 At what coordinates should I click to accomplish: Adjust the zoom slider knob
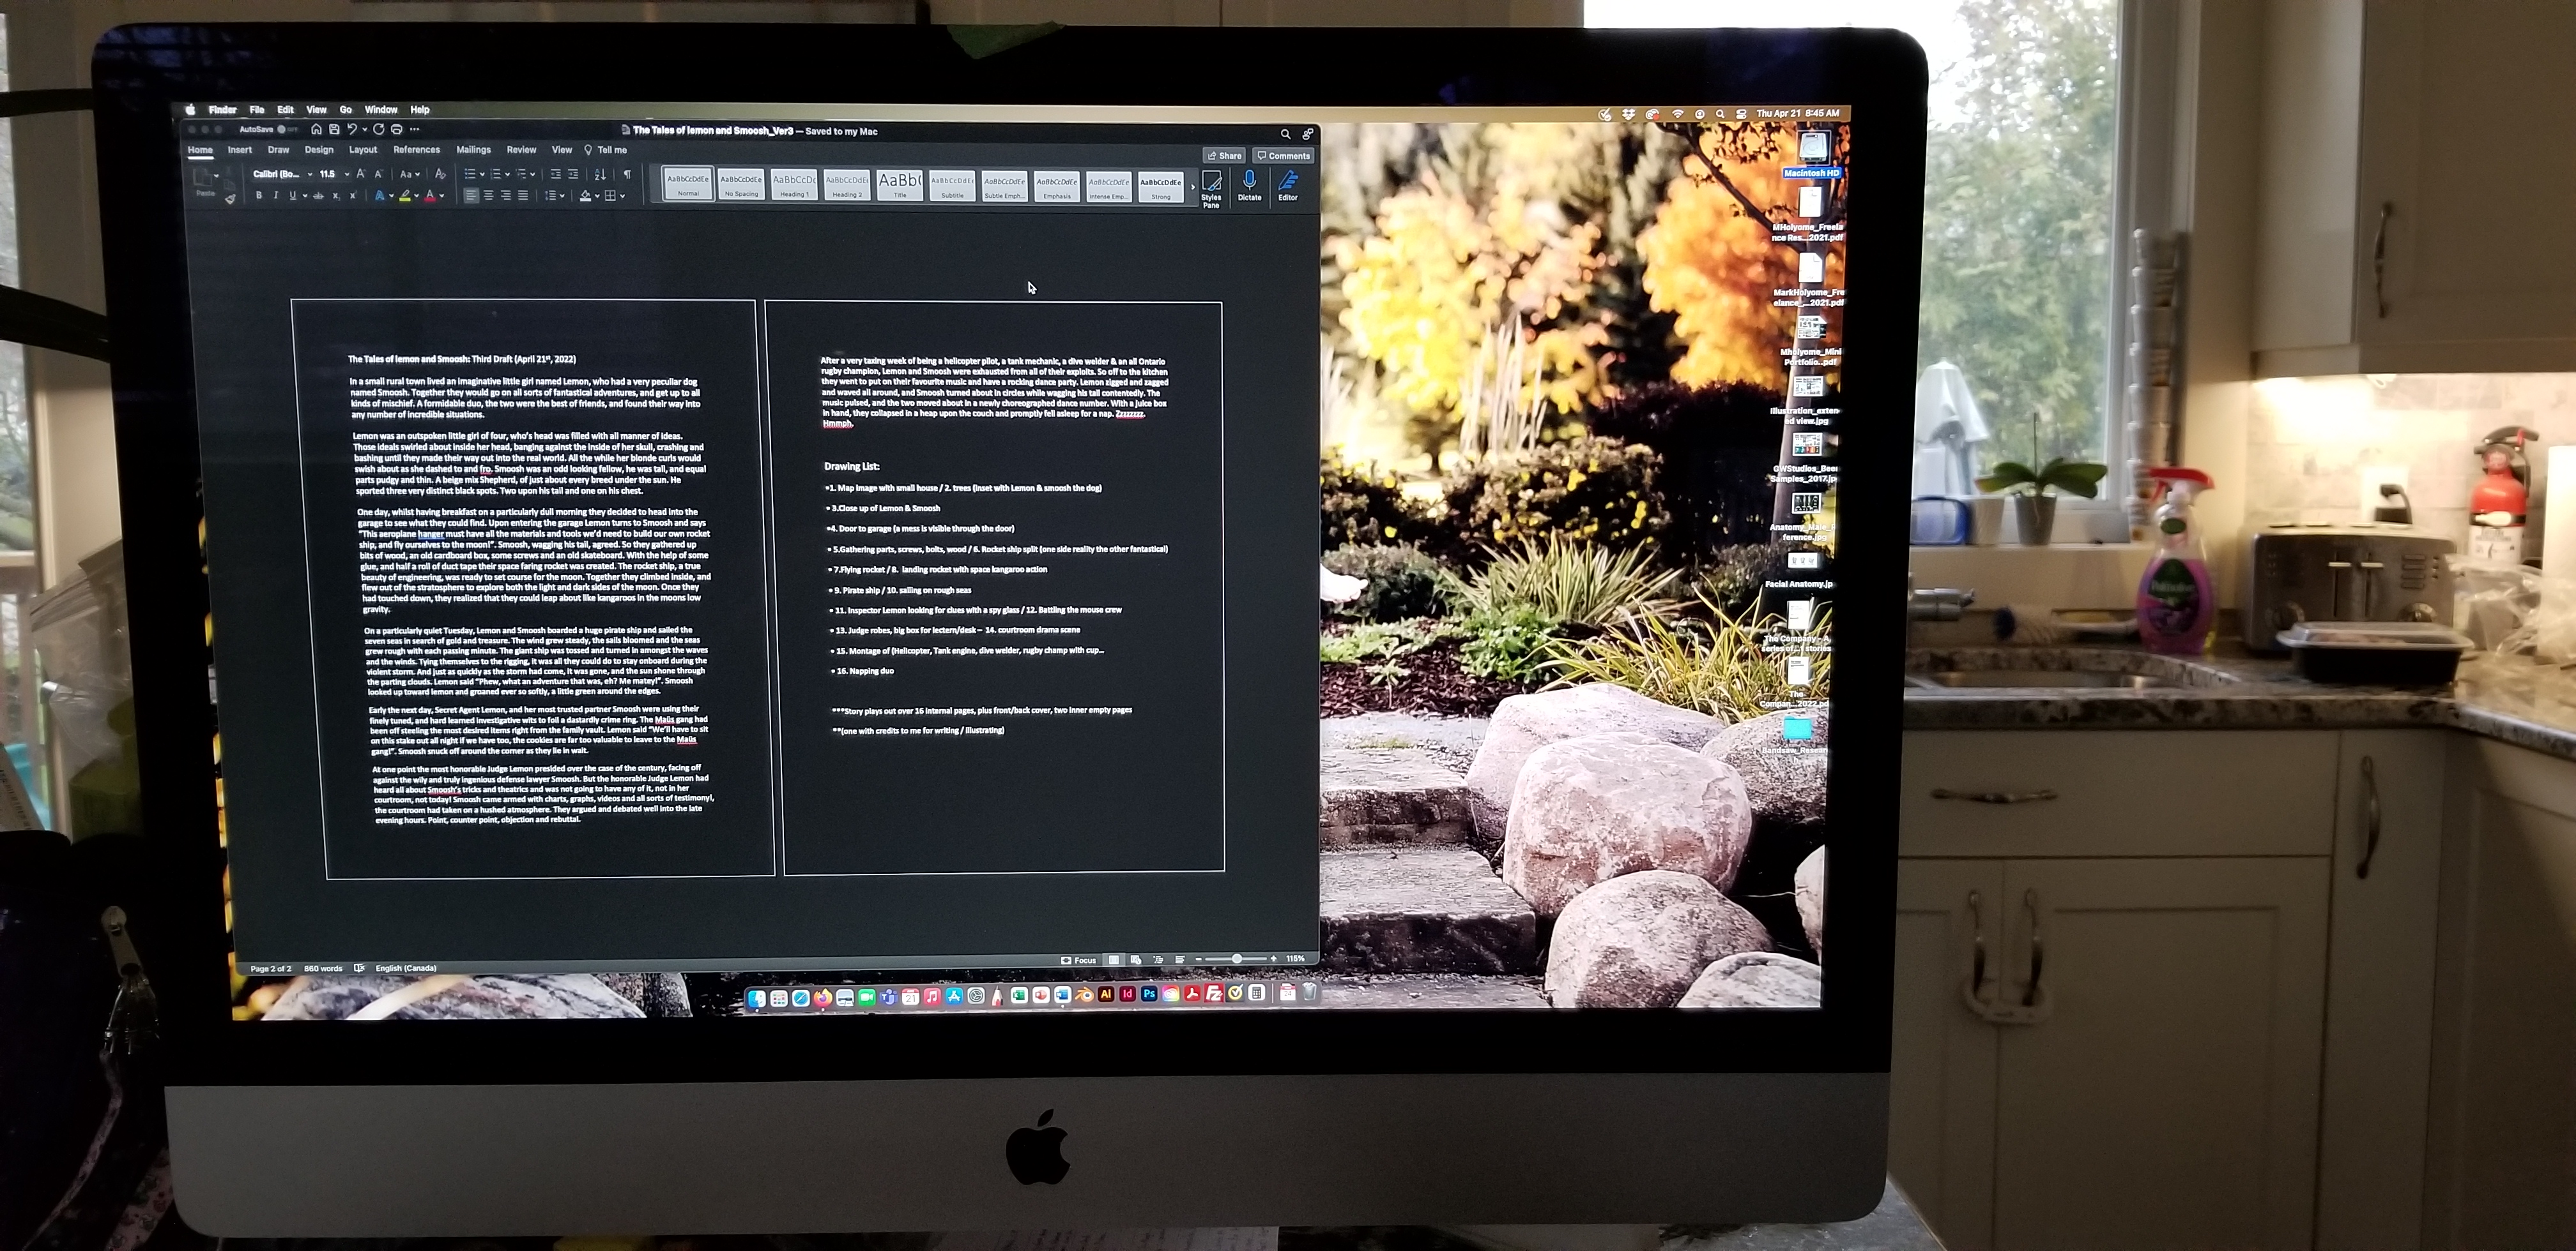pos(1237,958)
